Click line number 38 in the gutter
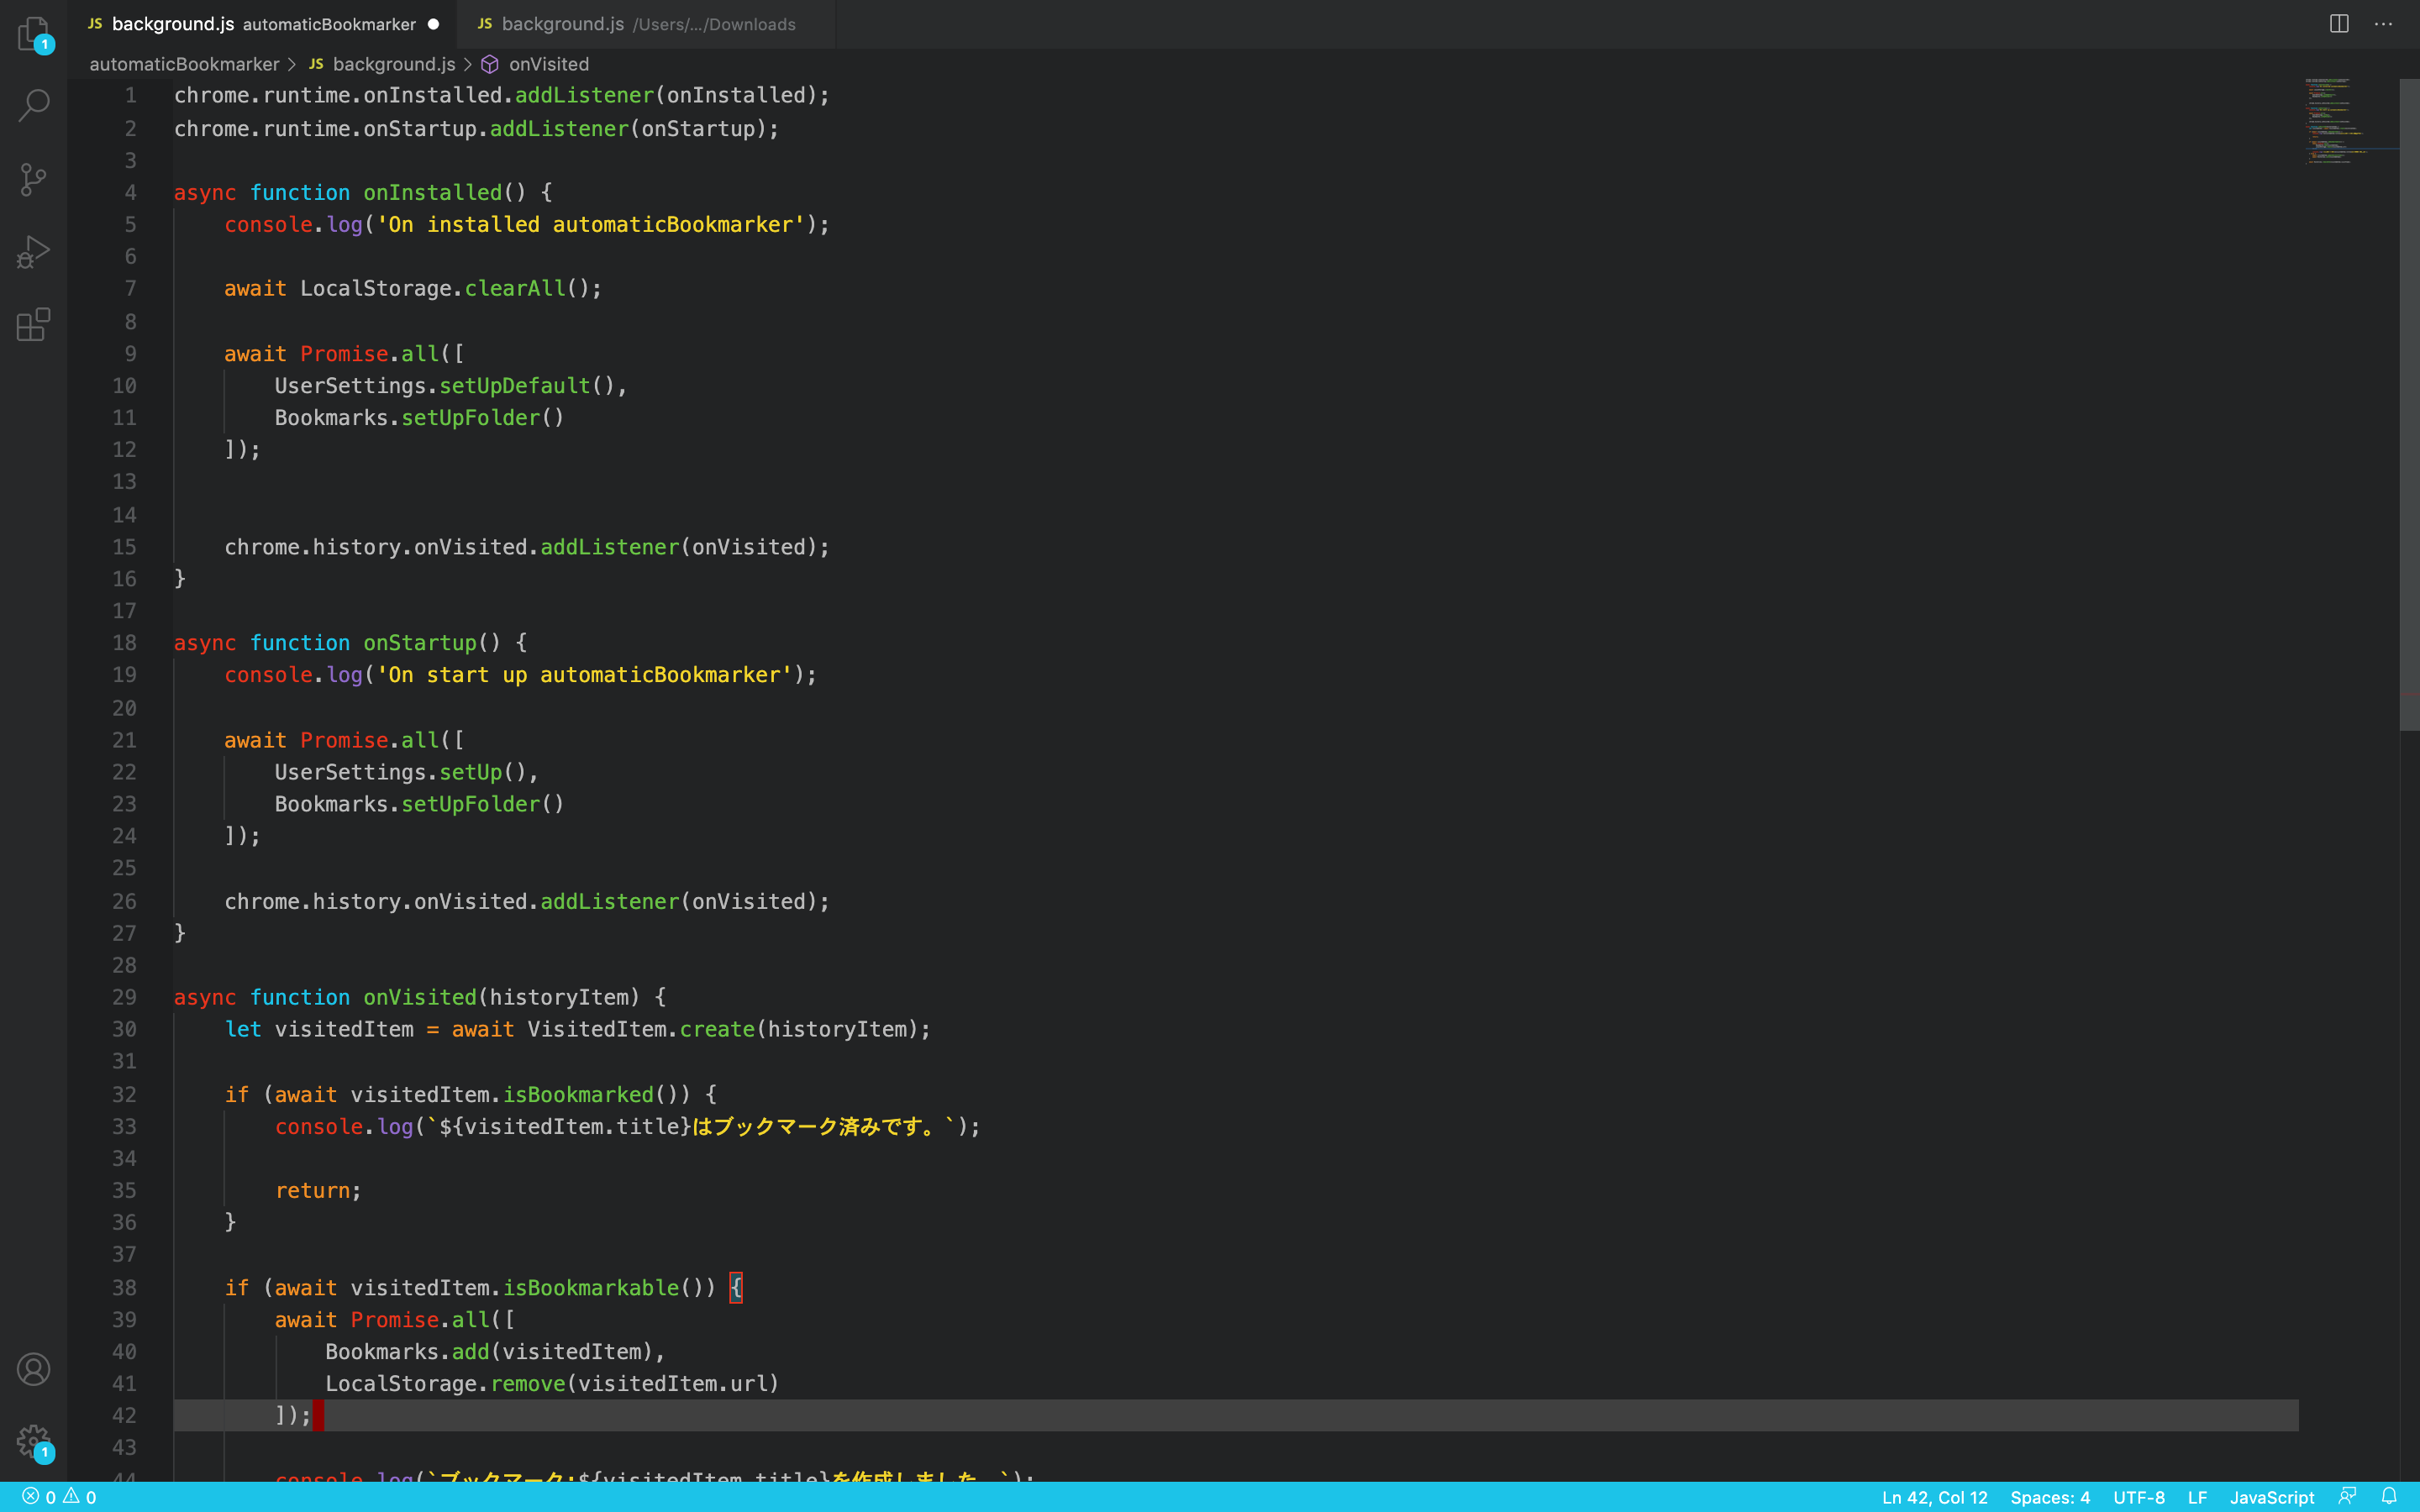Viewport: 2420px width, 1512px height. (x=124, y=1287)
